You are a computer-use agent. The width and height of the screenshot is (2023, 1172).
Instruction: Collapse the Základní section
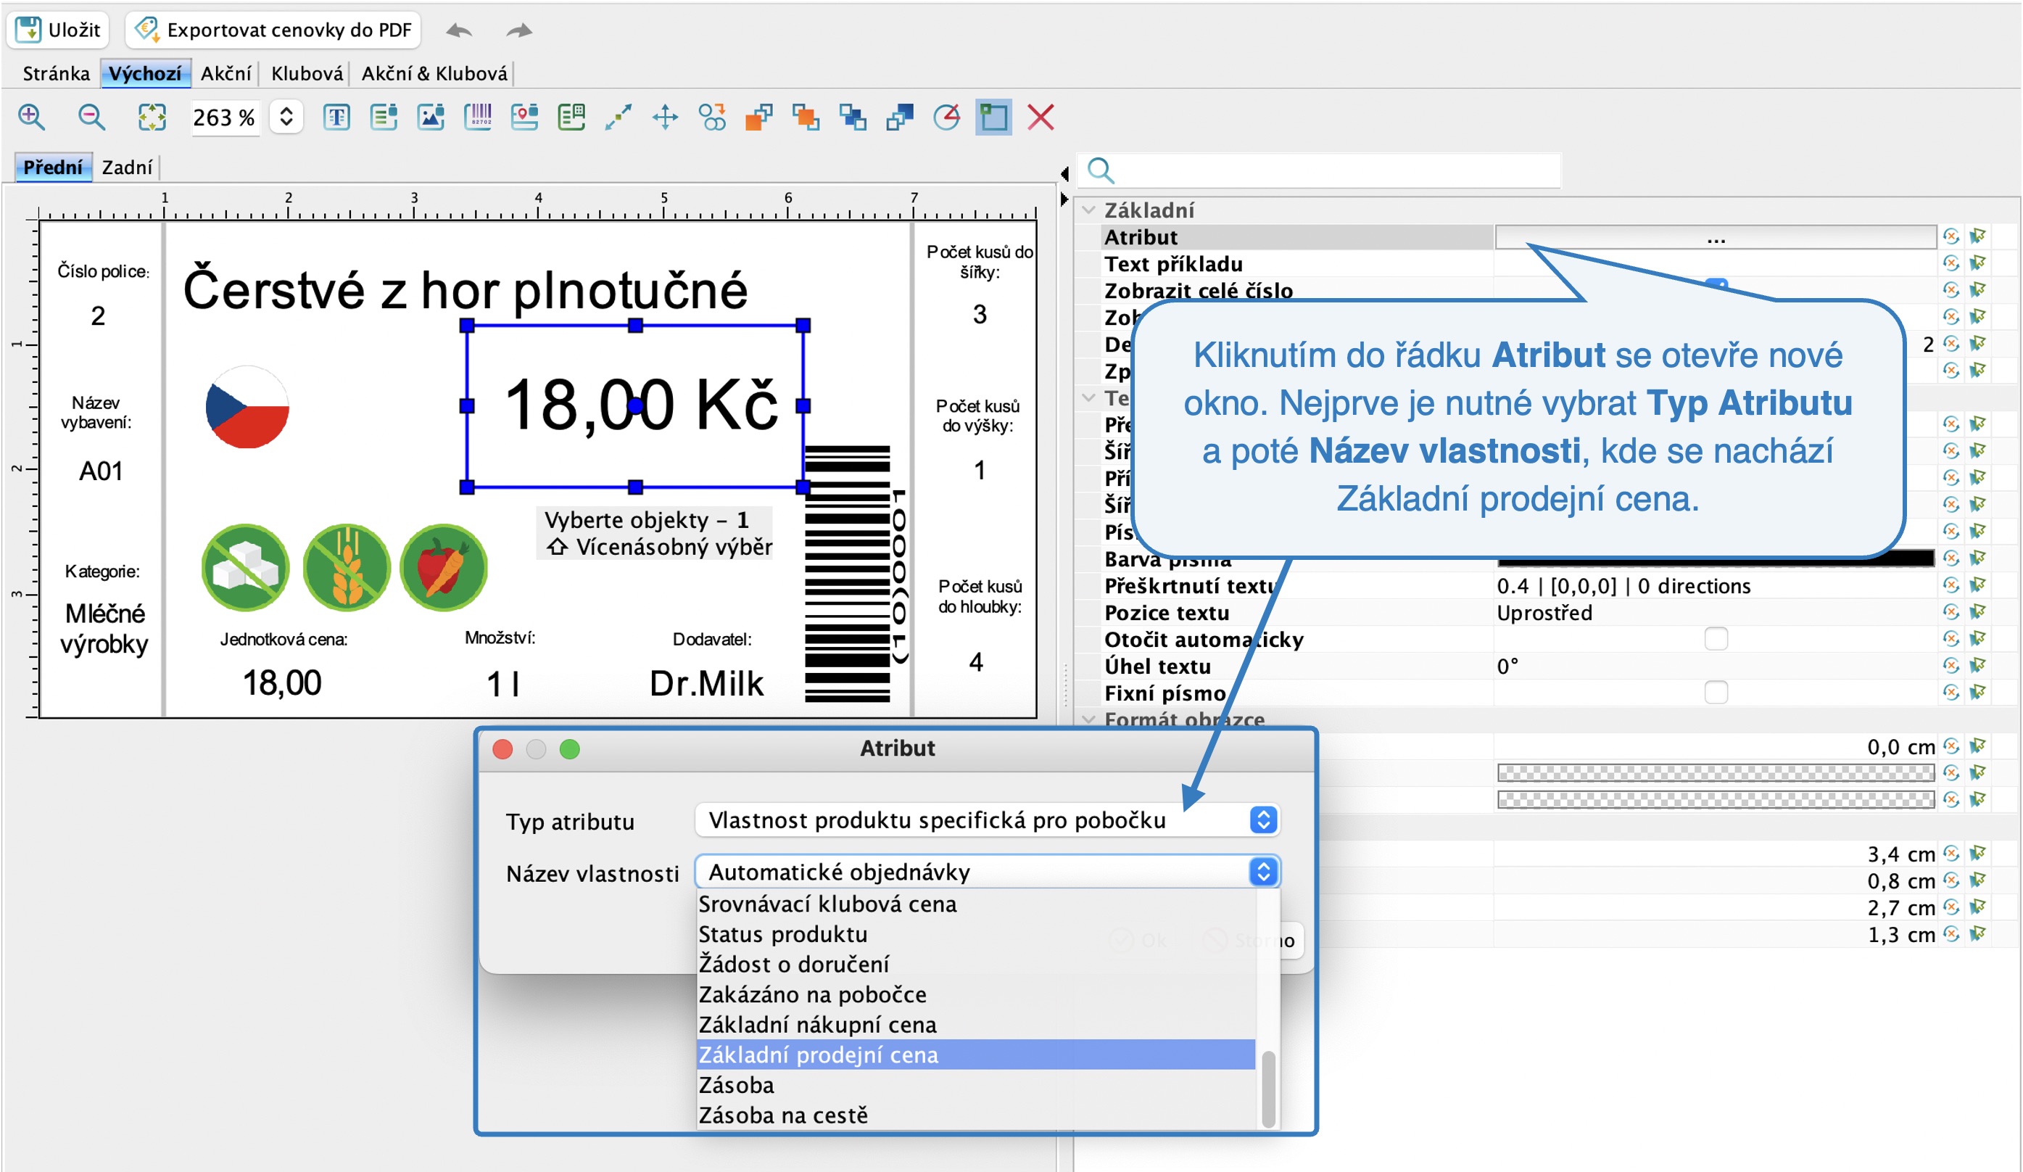point(1088,210)
